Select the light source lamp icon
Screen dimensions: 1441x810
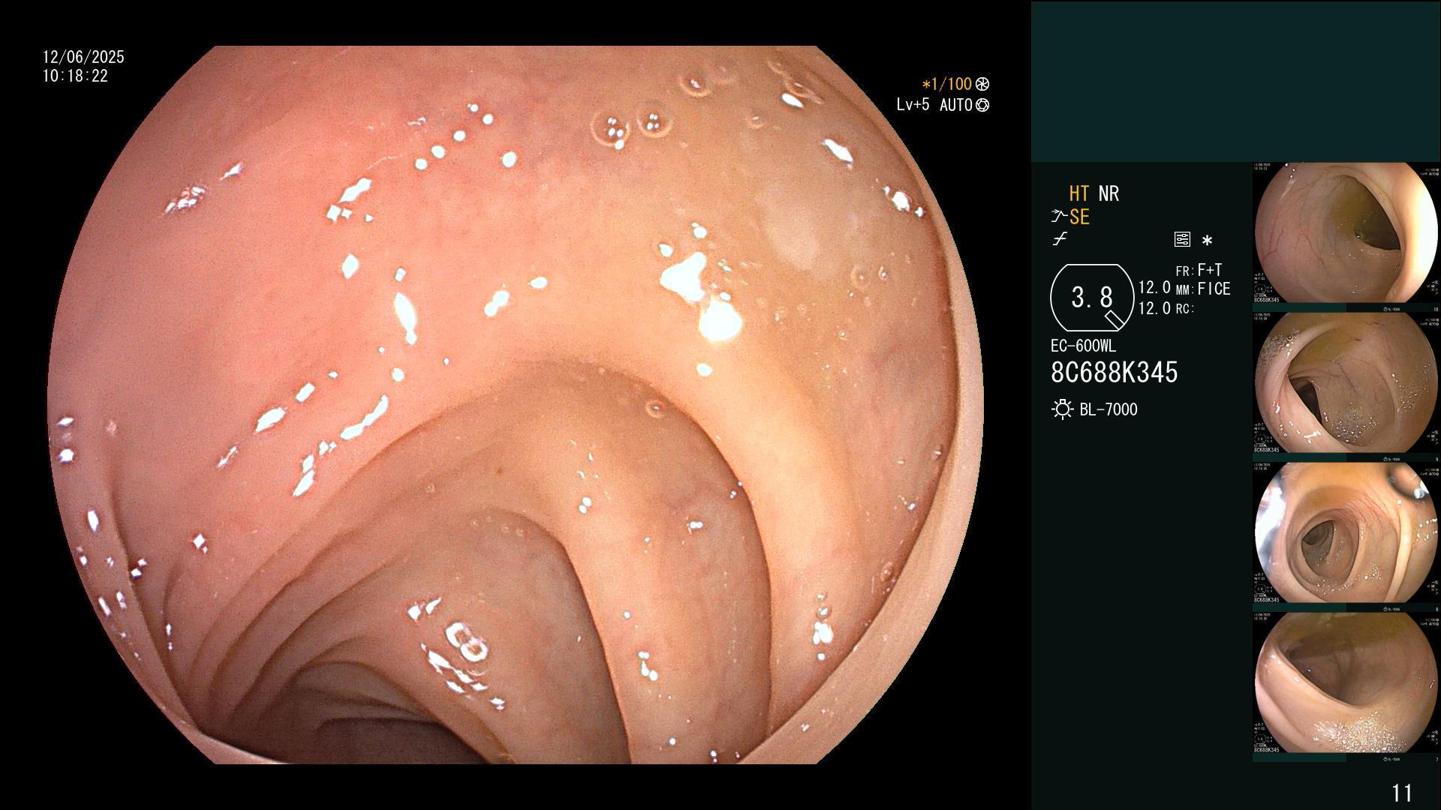(1062, 409)
